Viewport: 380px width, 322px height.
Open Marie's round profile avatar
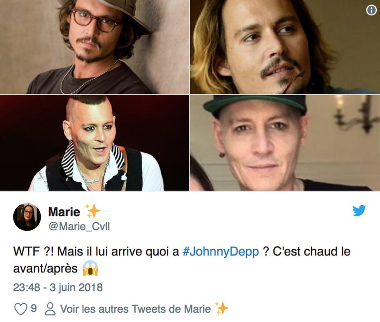click(27, 217)
